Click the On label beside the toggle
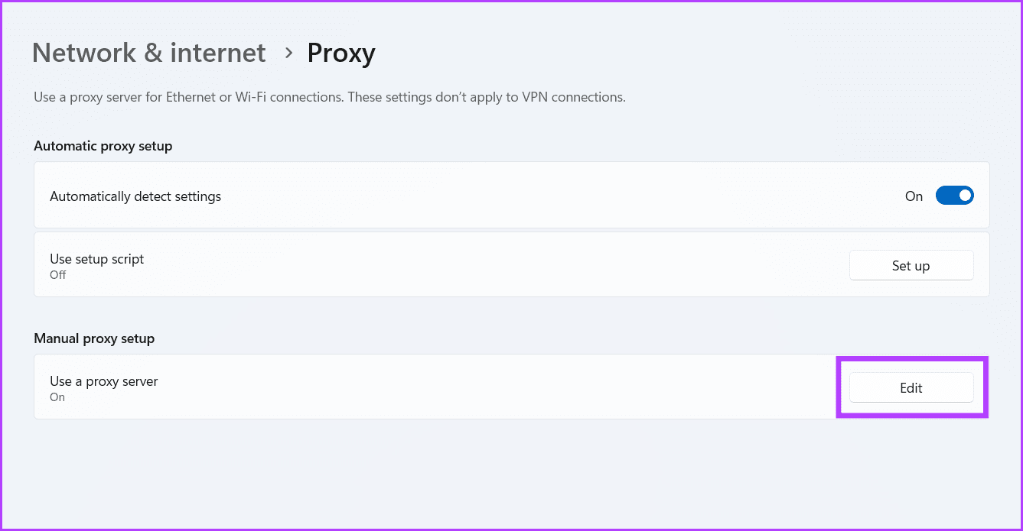1023x531 pixels. coord(914,196)
